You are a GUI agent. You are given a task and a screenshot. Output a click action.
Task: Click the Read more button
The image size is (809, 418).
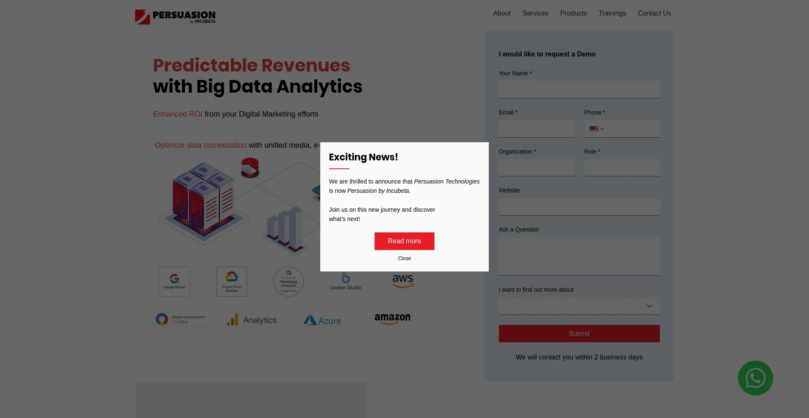(x=404, y=241)
